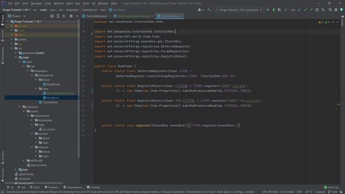
Task: Click Expand All icon in Project panel
Action: 58,16
